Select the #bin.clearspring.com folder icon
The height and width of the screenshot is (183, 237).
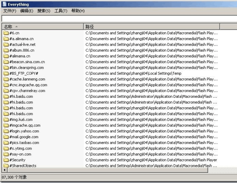pyautogui.click(x=6, y=67)
